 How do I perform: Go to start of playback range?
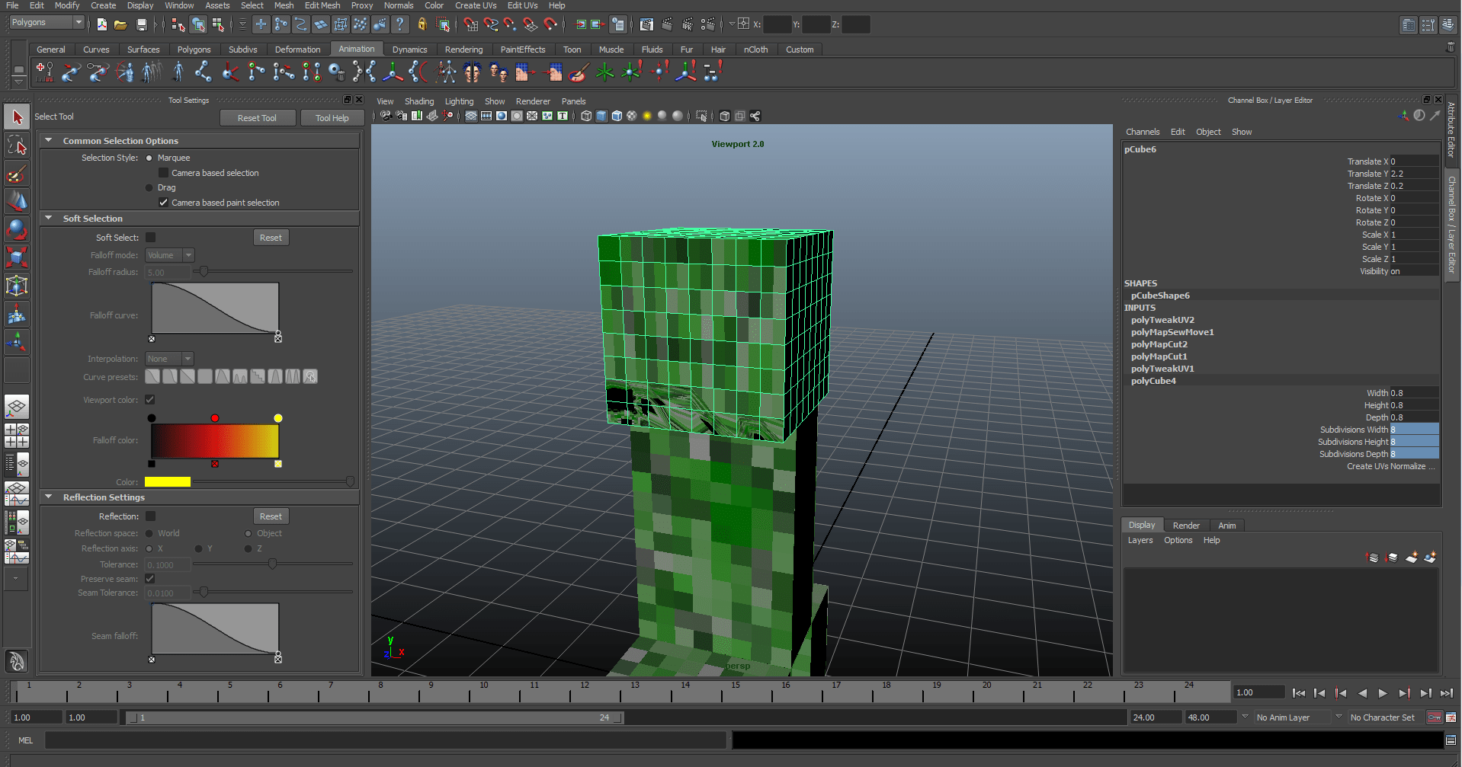(1299, 693)
